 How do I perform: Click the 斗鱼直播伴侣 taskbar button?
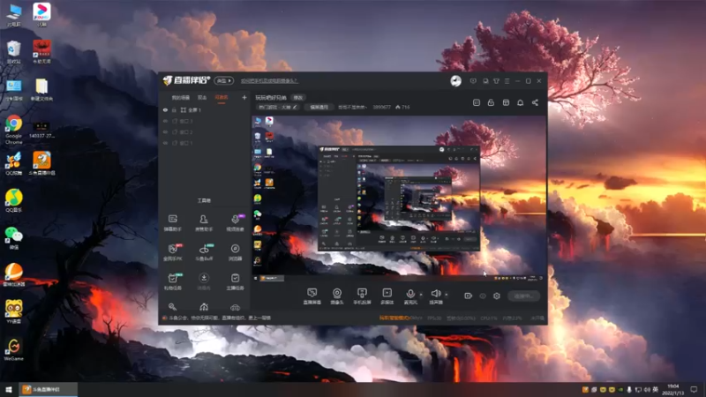(x=48, y=389)
